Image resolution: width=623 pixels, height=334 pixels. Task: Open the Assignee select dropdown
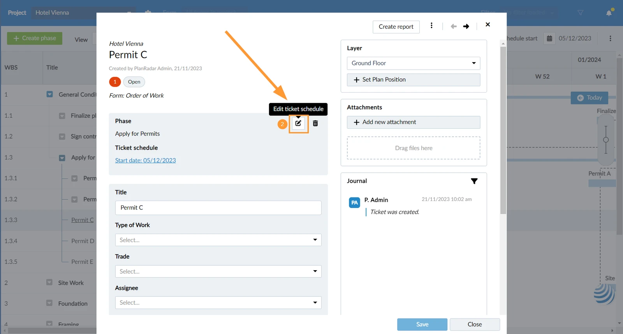(218, 303)
